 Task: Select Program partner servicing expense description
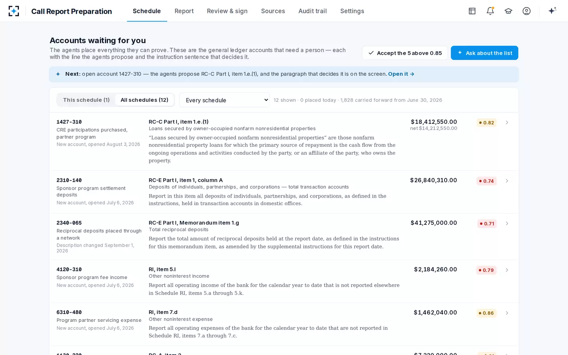99,320
